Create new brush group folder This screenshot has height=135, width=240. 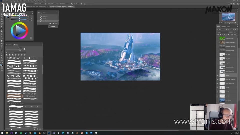pos(34,129)
